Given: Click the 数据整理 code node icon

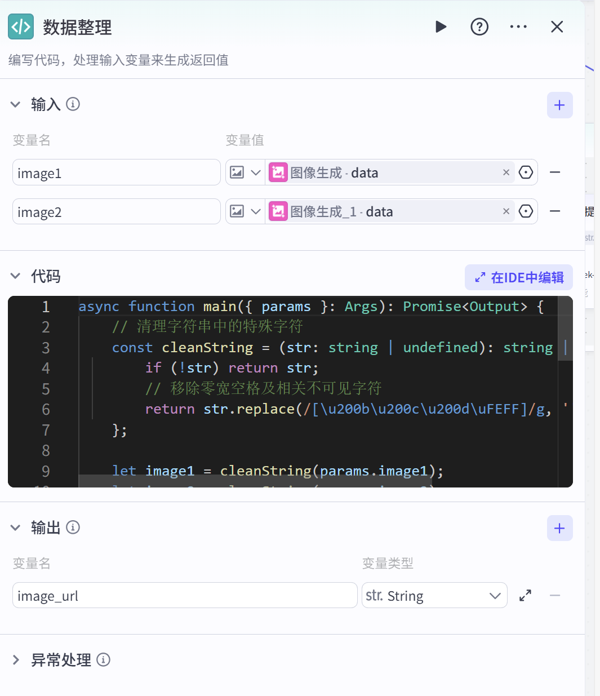Looking at the screenshot, I should point(21,27).
